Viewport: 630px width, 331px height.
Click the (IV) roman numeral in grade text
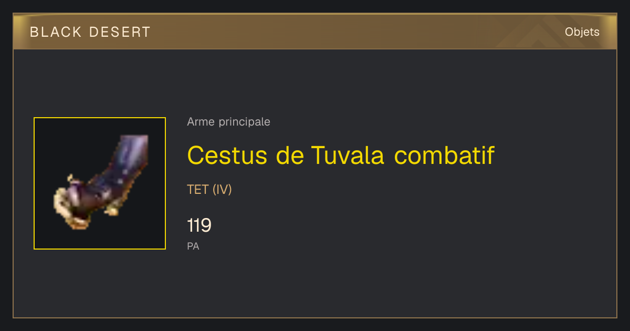222,190
